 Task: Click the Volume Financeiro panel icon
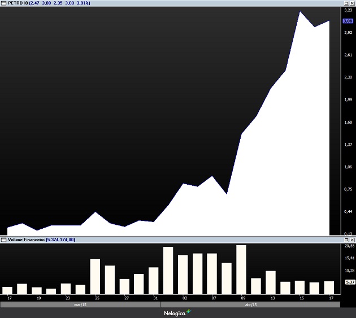[x=4, y=240]
